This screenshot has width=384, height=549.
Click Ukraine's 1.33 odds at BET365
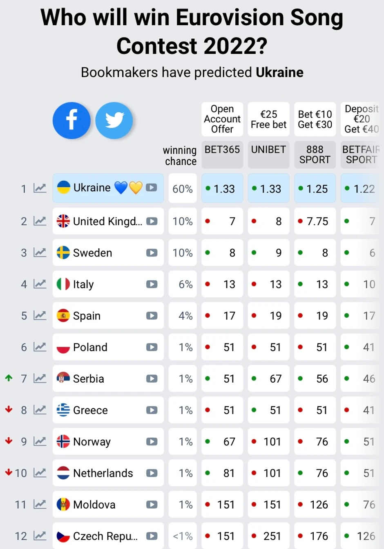pyautogui.click(x=222, y=188)
